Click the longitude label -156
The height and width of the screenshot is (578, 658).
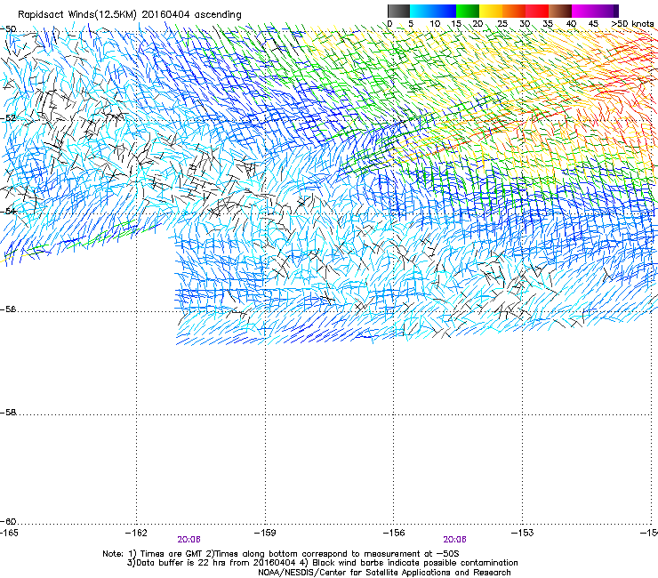[394, 533]
